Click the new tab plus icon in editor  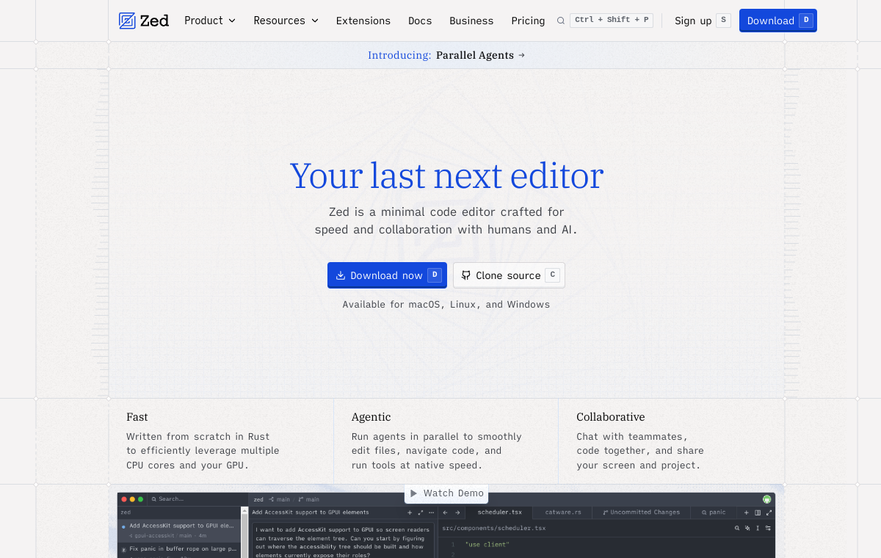746,512
